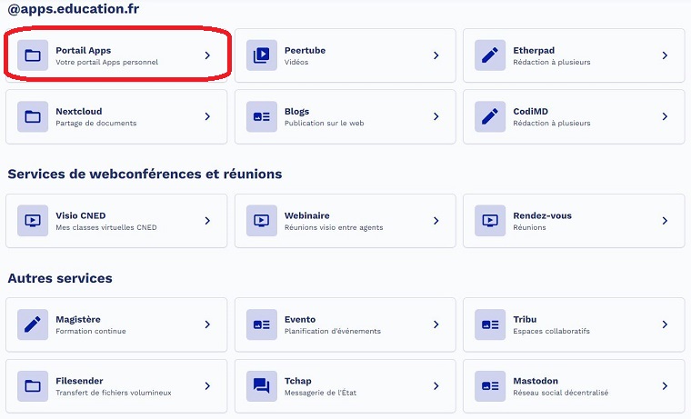Click 'Formation continue' description text

coord(91,332)
